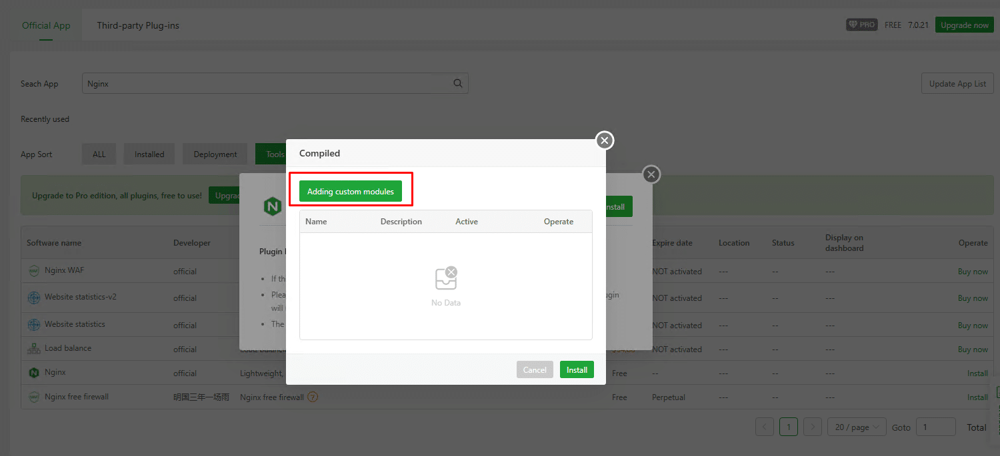Image resolution: width=1000 pixels, height=456 pixels.
Task: Click the Upgrade to Pro edition banner text
Action: tap(117, 196)
